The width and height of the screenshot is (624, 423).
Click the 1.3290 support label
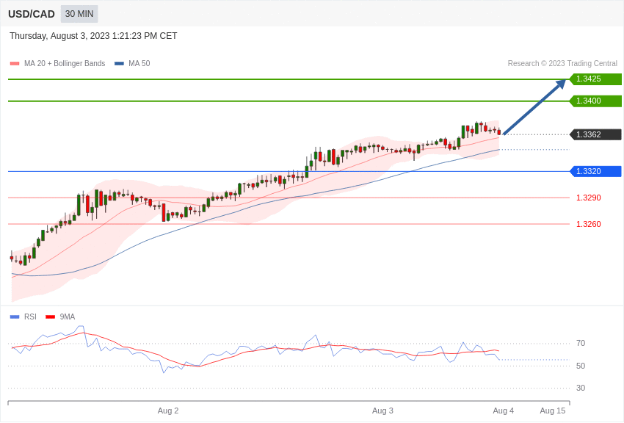[x=589, y=198]
